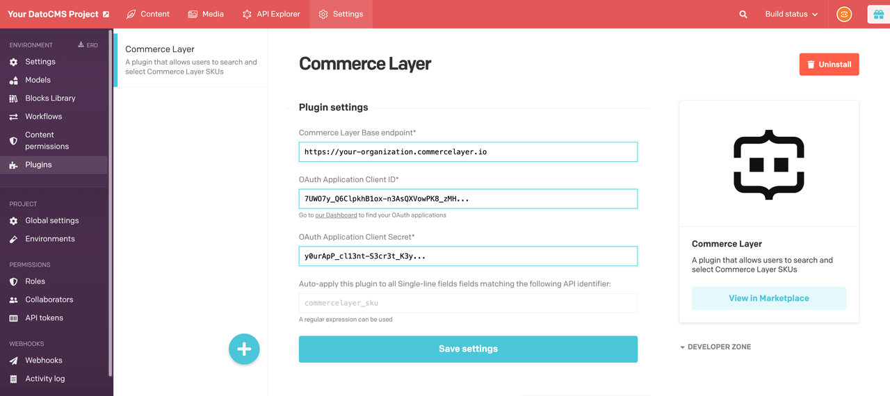
Task: Open the gift box icon
Action: pos(878,14)
